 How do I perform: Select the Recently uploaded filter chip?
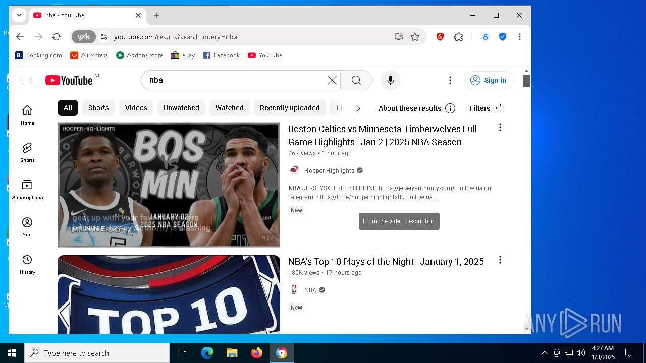[x=290, y=108]
